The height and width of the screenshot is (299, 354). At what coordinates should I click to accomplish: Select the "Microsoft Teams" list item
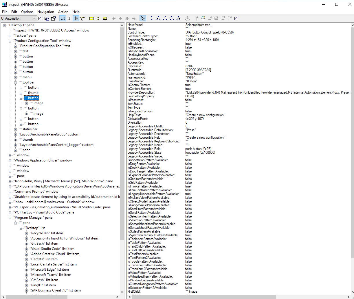tap(51, 275)
